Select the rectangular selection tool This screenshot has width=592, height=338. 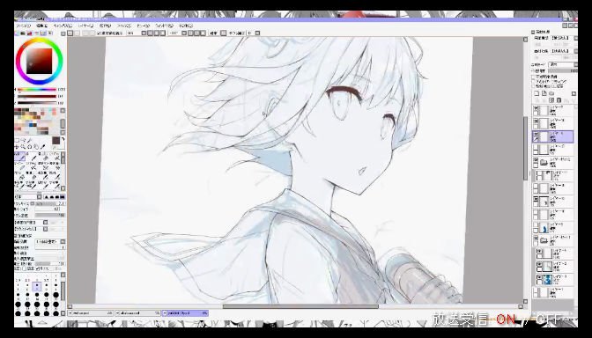pyautogui.click(x=17, y=140)
